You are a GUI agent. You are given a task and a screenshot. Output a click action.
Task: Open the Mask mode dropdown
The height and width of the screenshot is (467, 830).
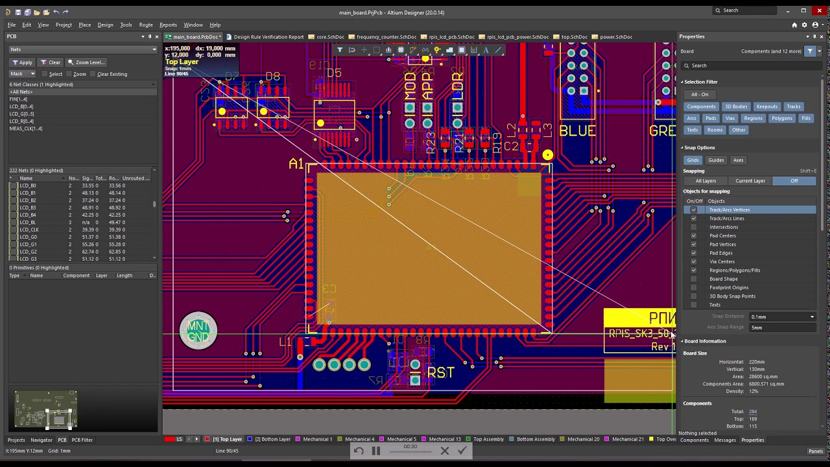(x=22, y=74)
